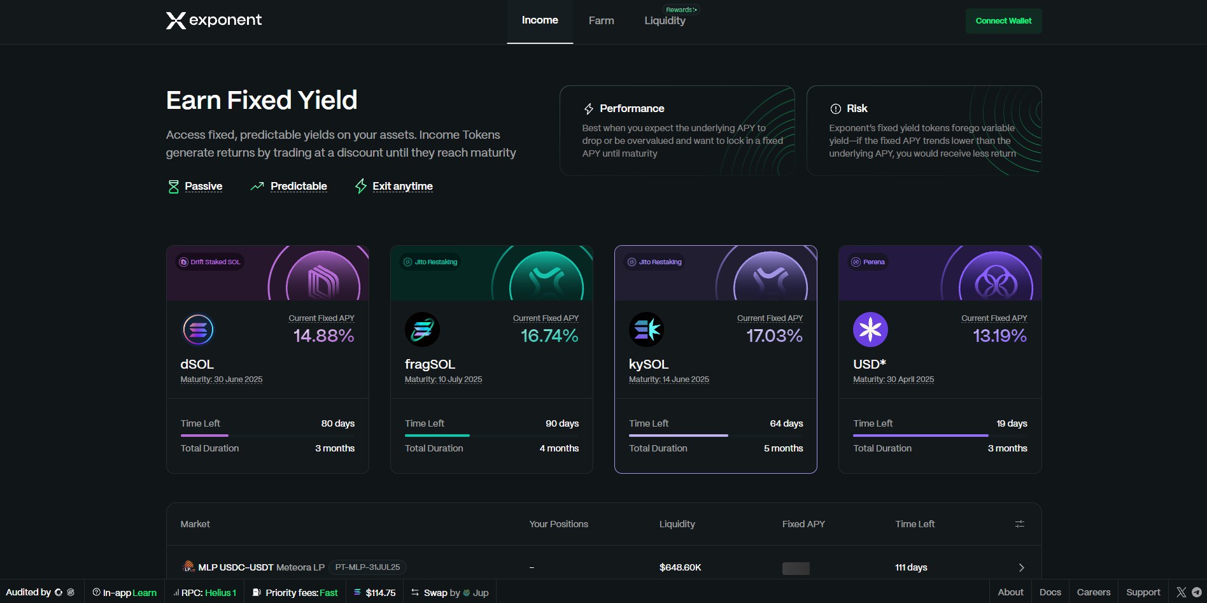
Task: Click the dSOL token icon
Action: pyautogui.click(x=198, y=330)
